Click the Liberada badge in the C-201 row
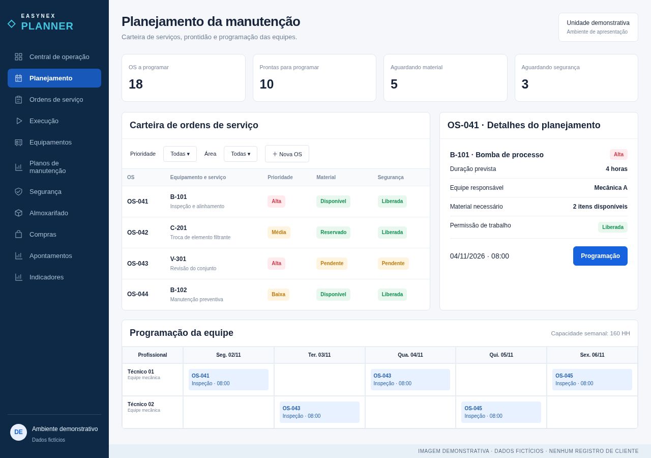Screen dimensions: 651x458 point(392,233)
